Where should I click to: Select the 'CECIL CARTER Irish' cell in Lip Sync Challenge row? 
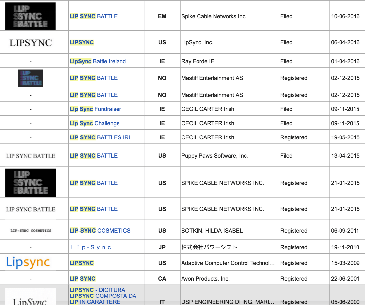(208, 123)
